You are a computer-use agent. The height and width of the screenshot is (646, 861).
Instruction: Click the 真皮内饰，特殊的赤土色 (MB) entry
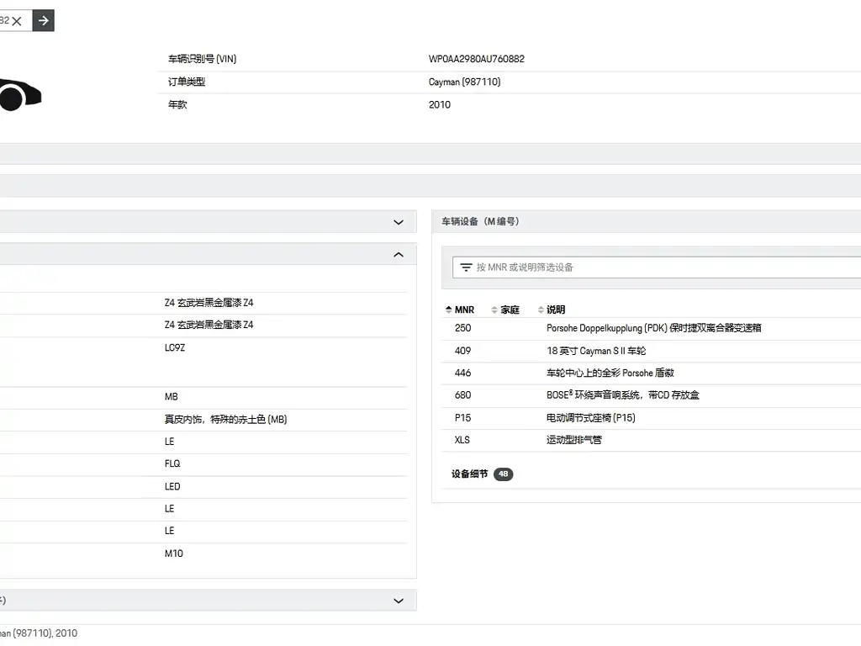pyautogui.click(x=225, y=419)
